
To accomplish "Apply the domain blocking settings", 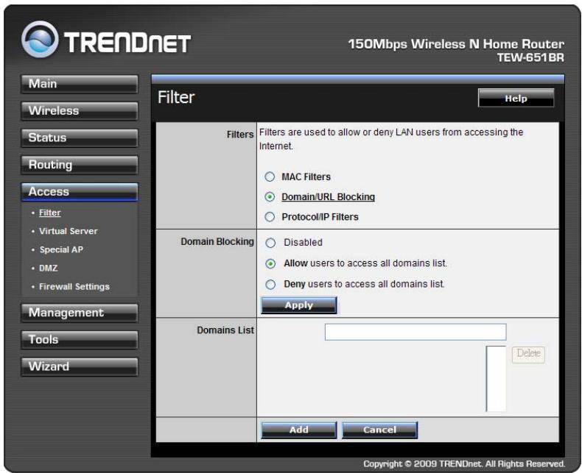I will (299, 305).
